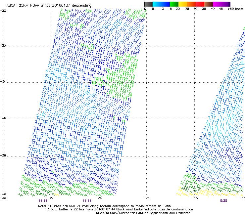The image size is (245, 215).
Task: Click the 11:11 time near -27
Action: 43,201
